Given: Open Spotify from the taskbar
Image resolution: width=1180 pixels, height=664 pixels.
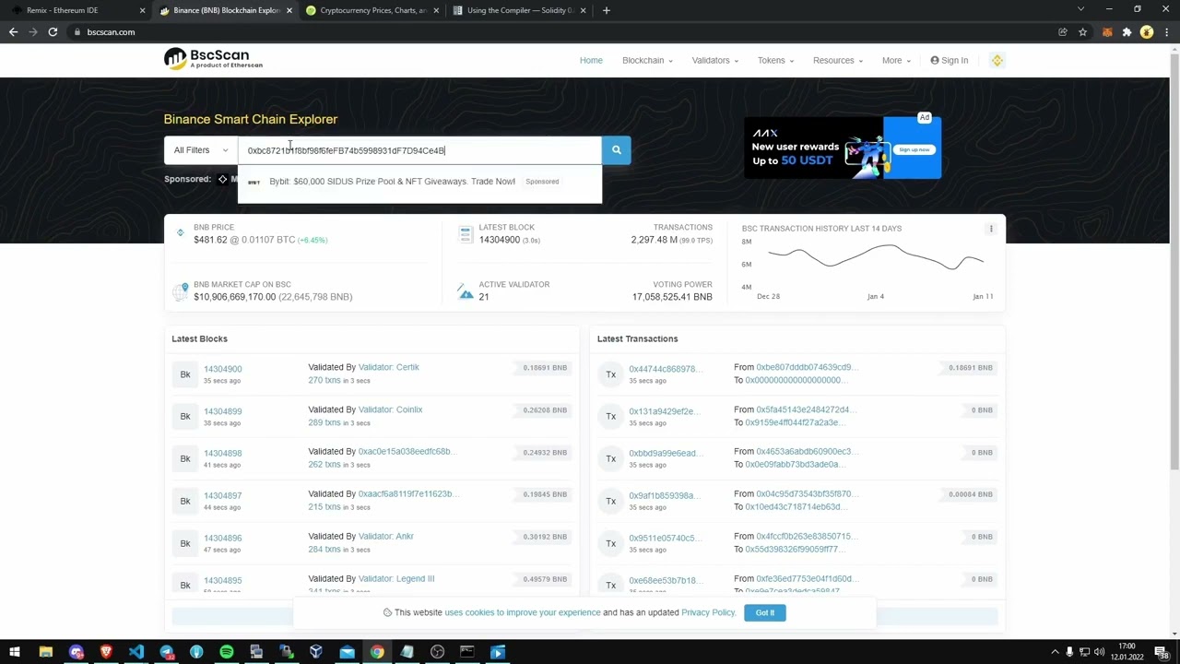Looking at the screenshot, I should pyautogui.click(x=227, y=652).
